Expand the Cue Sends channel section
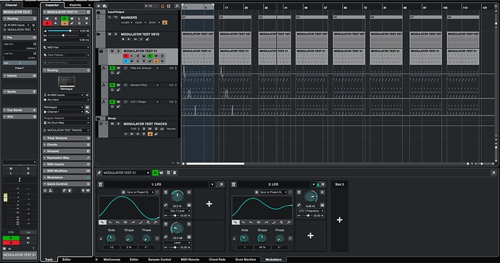This screenshot has height=263, width=500. (20, 110)
